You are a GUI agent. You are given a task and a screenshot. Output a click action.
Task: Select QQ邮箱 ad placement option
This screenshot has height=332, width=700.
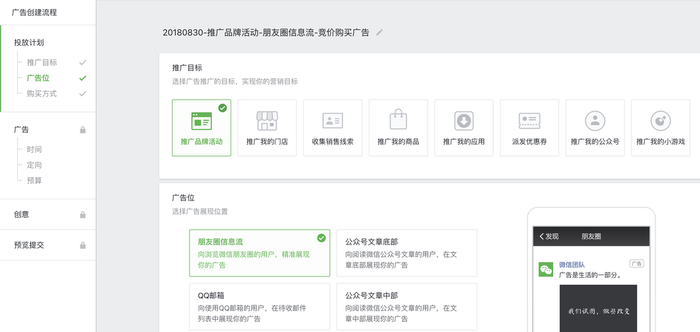[x=259, y=307]
